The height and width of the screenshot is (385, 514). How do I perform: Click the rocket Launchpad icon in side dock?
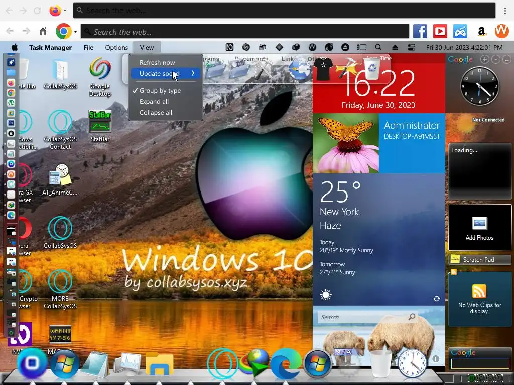click(11, 62)
